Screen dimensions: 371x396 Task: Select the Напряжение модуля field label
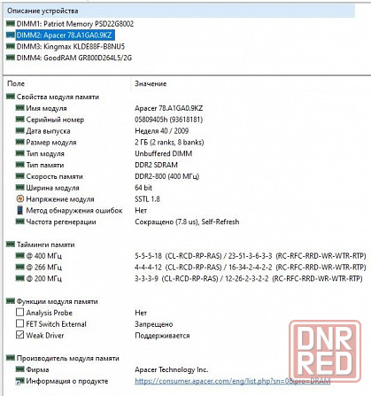pos(60,199)
